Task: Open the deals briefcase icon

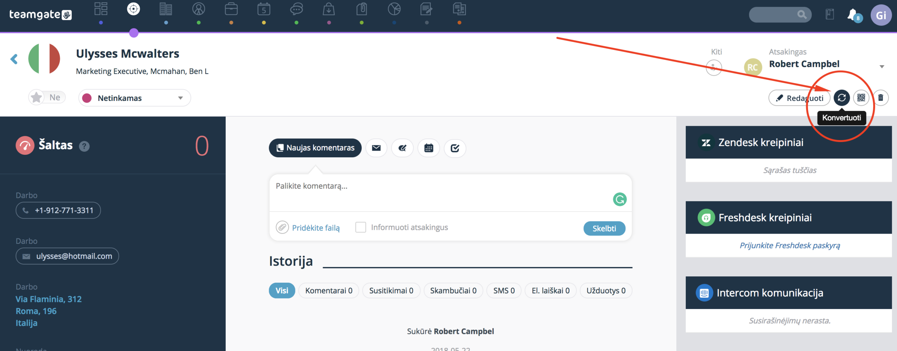Action: coord(231,9)
